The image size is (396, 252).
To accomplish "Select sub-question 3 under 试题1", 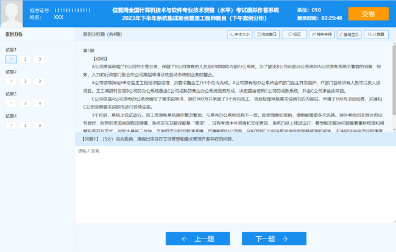I will click(40, 59).
